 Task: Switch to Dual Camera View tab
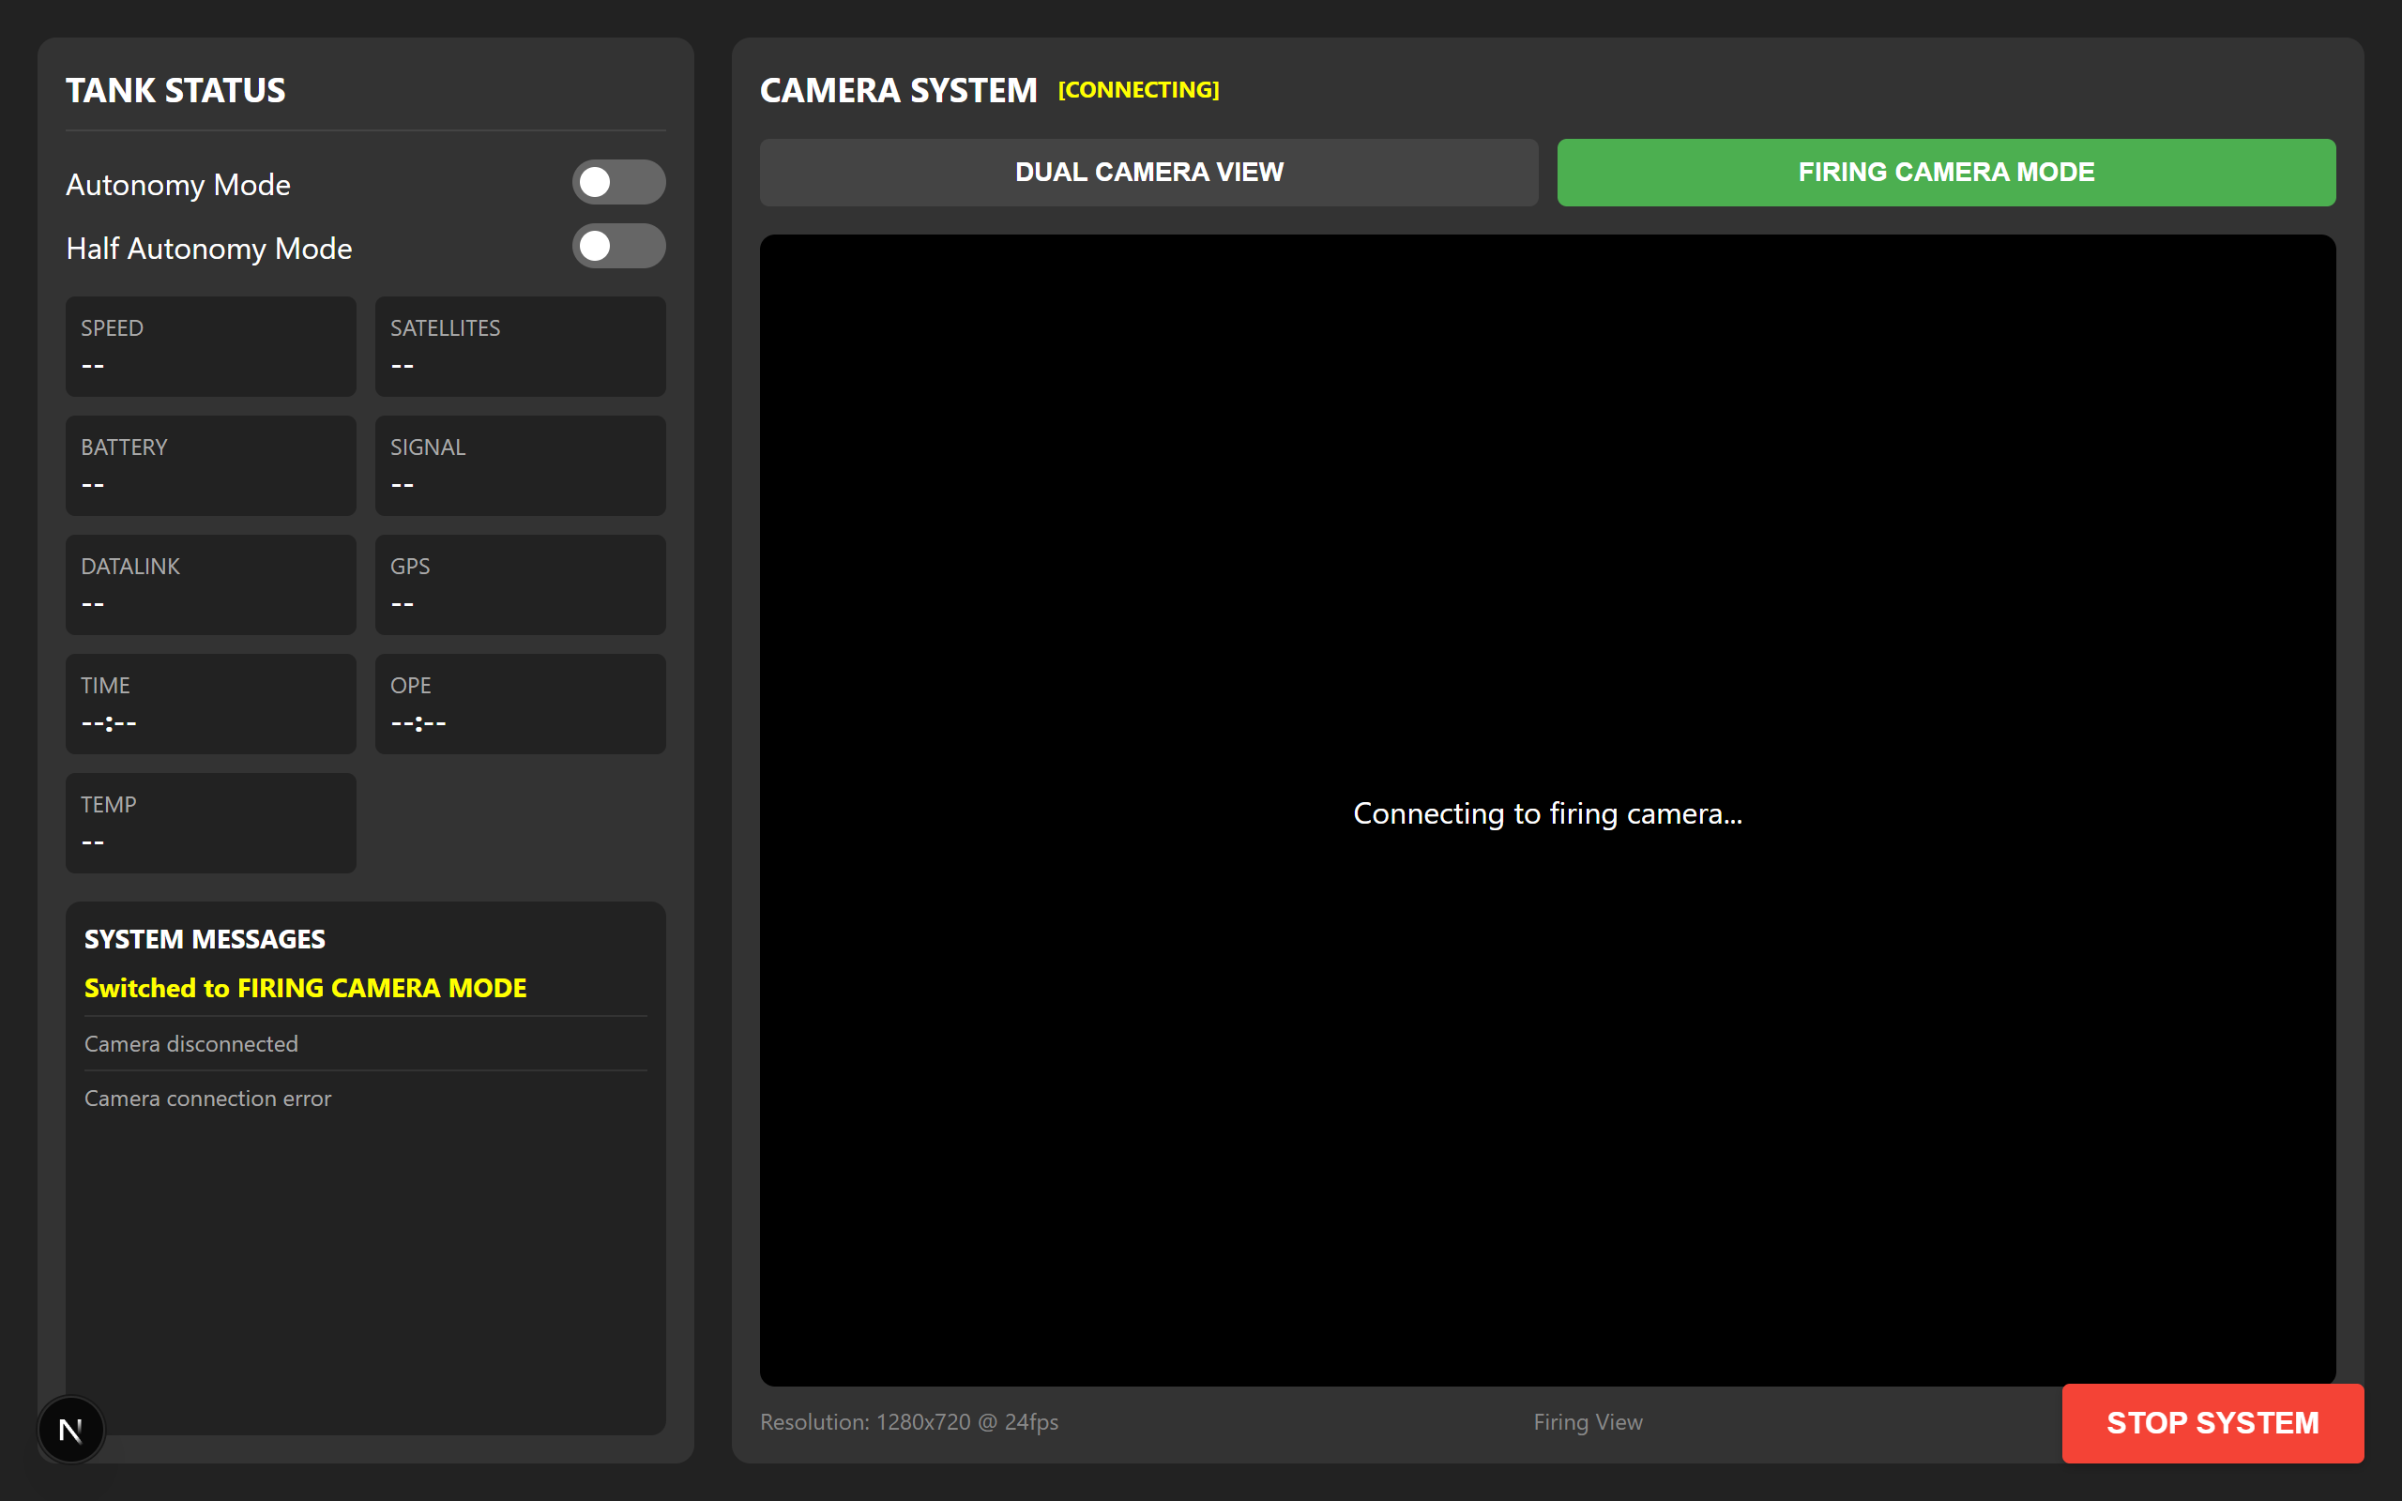[x=1148, y=173]
